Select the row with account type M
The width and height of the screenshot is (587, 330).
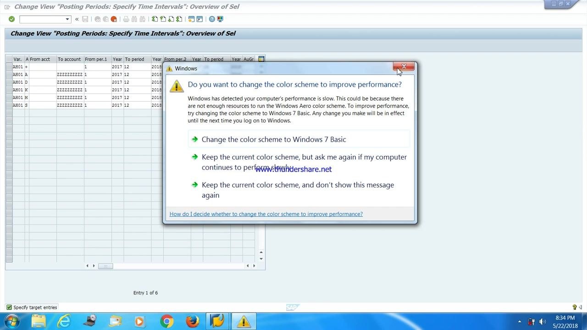pos(9,98)
